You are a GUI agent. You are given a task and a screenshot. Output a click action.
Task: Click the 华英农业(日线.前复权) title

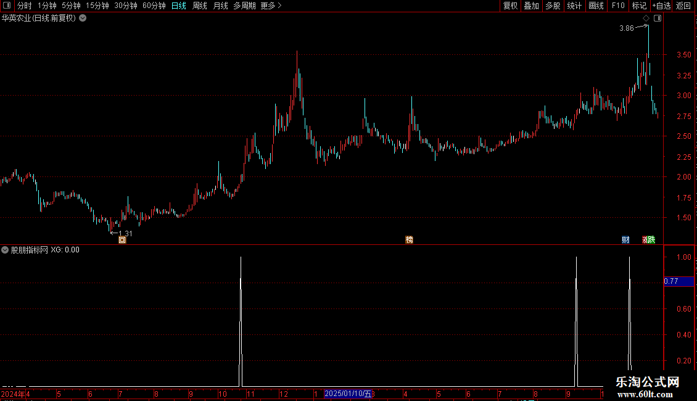tap(39, 19)
